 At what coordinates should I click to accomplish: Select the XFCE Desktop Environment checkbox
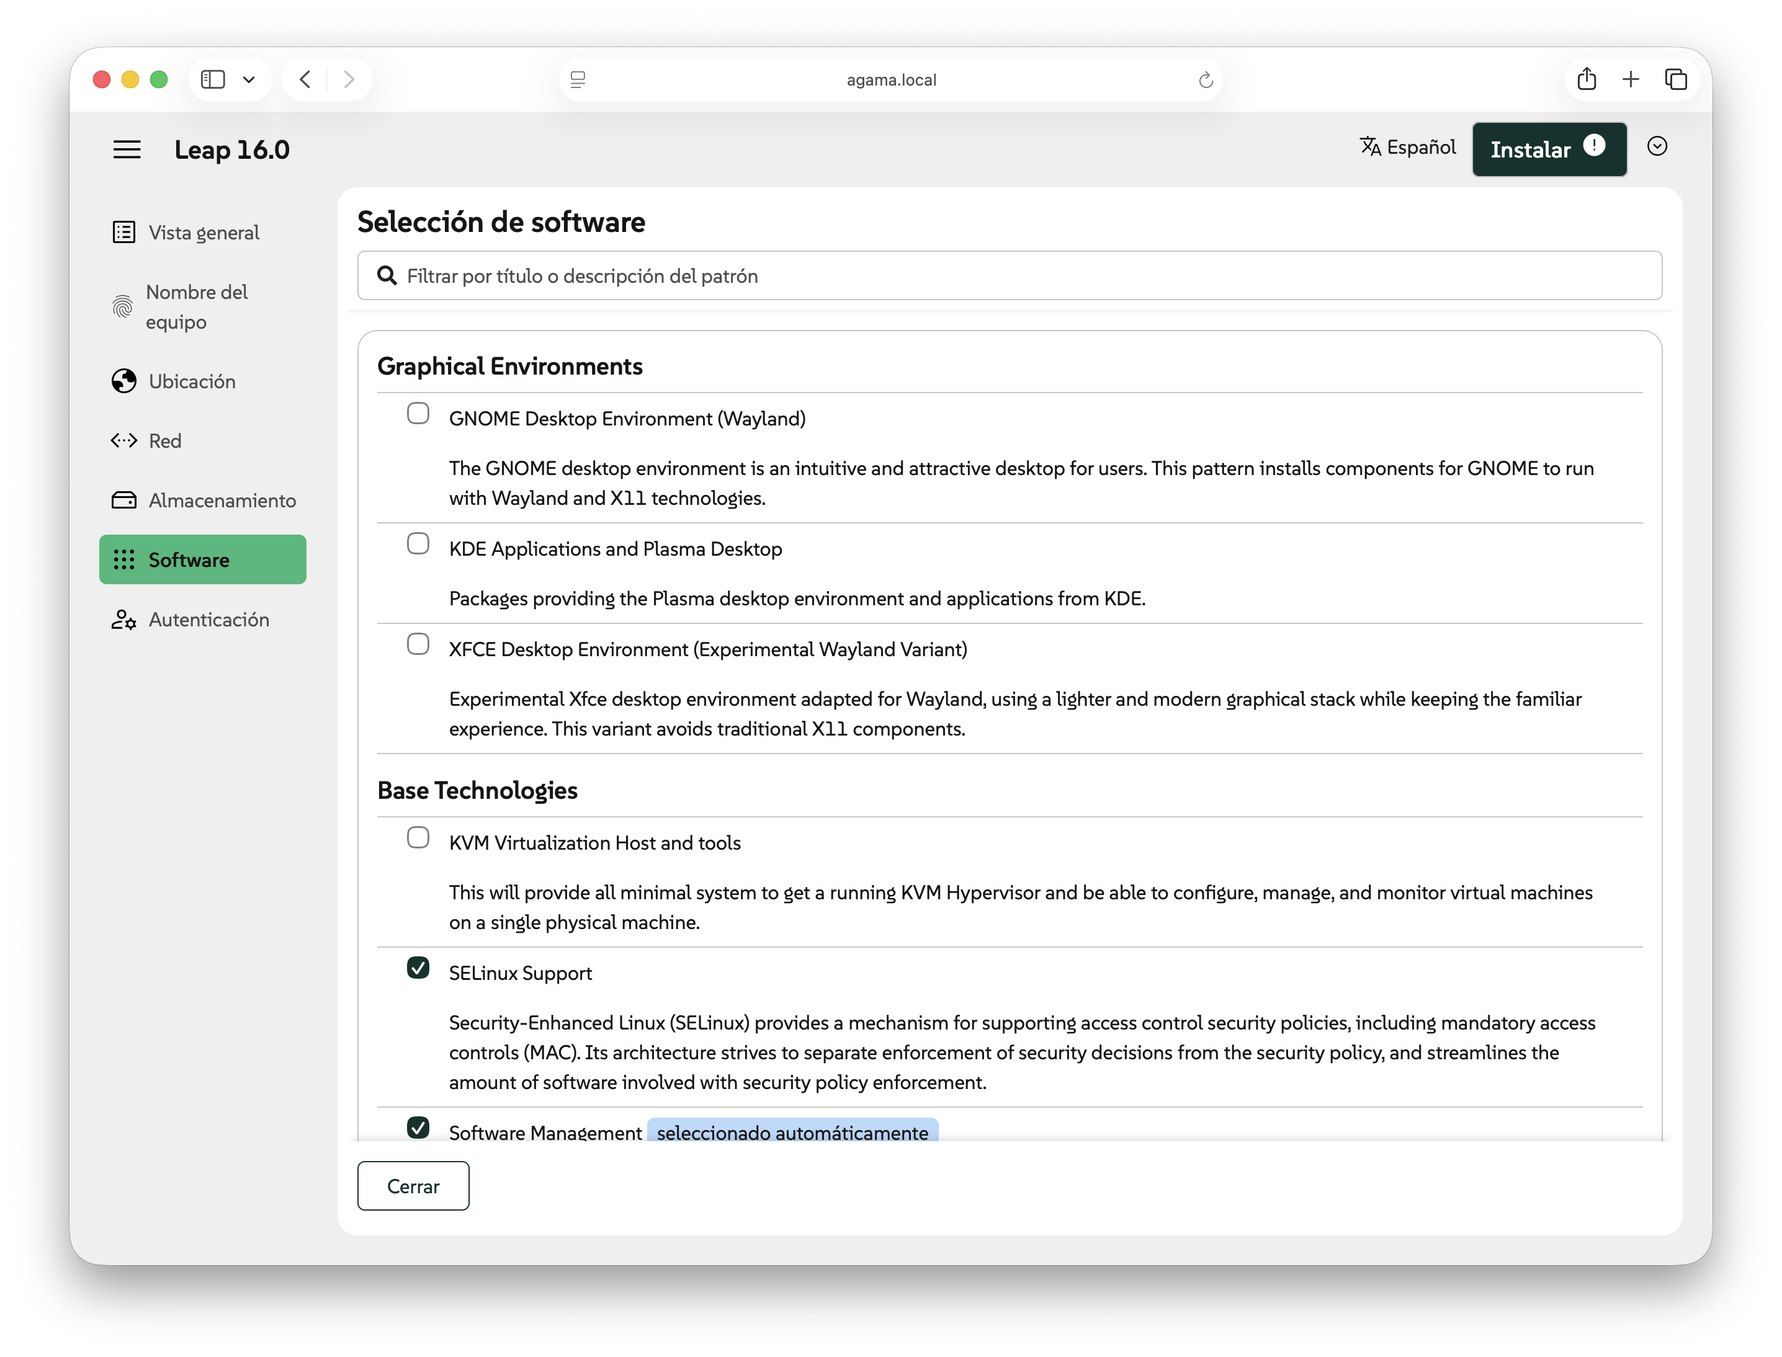tap(418, 644)
